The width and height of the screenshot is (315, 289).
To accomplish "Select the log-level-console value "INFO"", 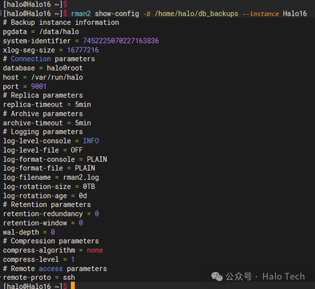I will tap(91, 141).
